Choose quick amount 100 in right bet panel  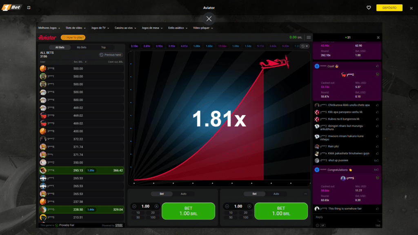click(x=245, y=218)
